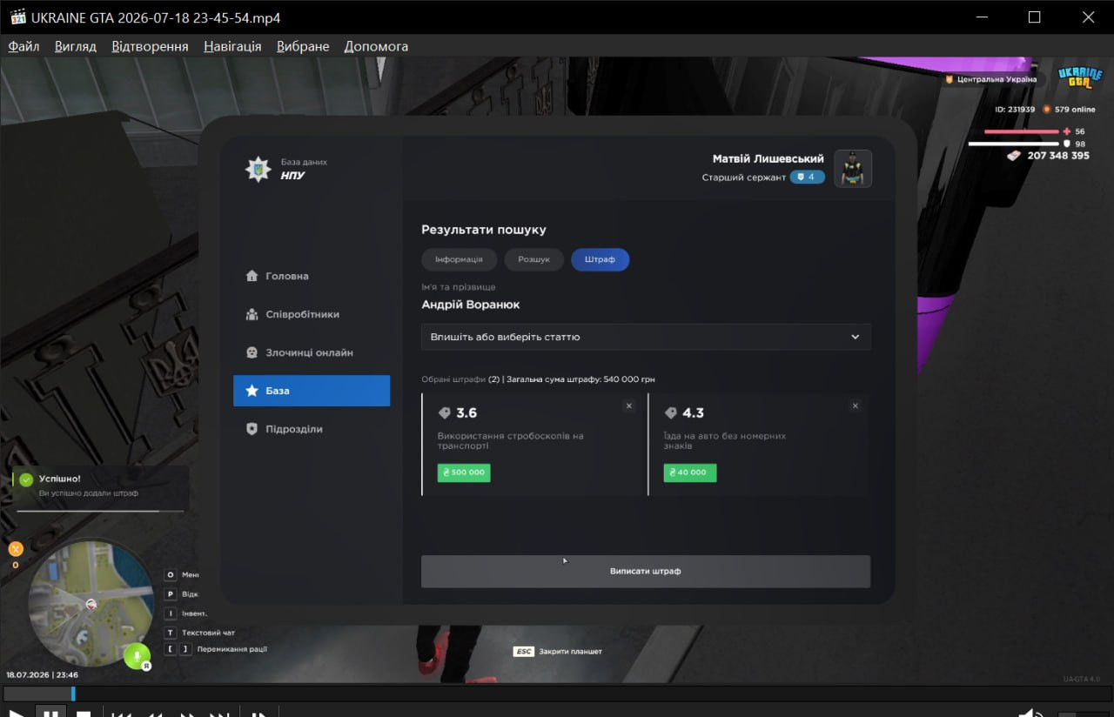Click the red health cross icon
Screen dimensions: 1114x717
pyautogui.click(x=1067, y=131)
